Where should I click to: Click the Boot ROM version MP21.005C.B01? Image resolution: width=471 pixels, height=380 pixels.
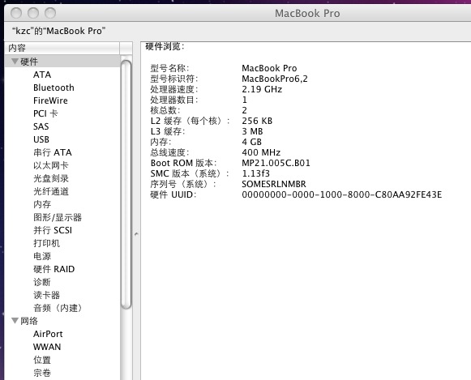tap(276, 163)
